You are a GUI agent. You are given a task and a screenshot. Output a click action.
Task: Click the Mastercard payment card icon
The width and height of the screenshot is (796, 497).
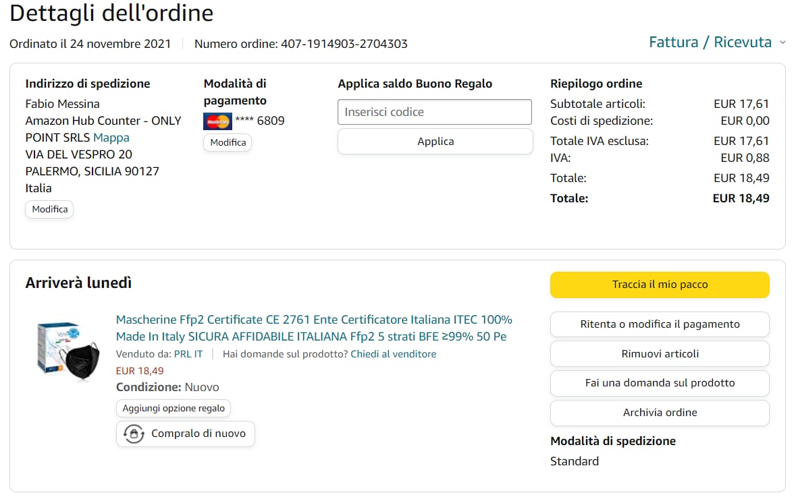click(217, 121)
